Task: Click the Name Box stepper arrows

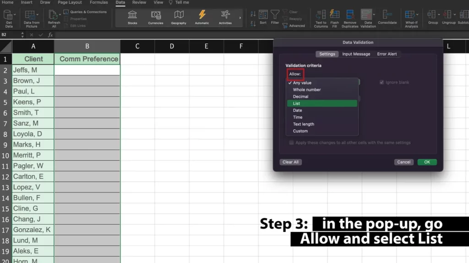Action: pyautogui.click(x=22, y=35)
